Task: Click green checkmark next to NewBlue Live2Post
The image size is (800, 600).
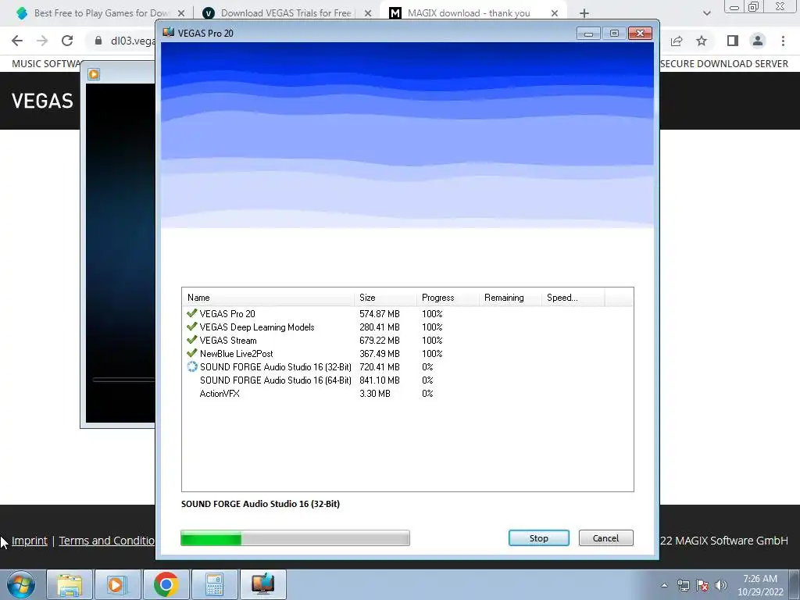Action: click(x=192, y=352)
